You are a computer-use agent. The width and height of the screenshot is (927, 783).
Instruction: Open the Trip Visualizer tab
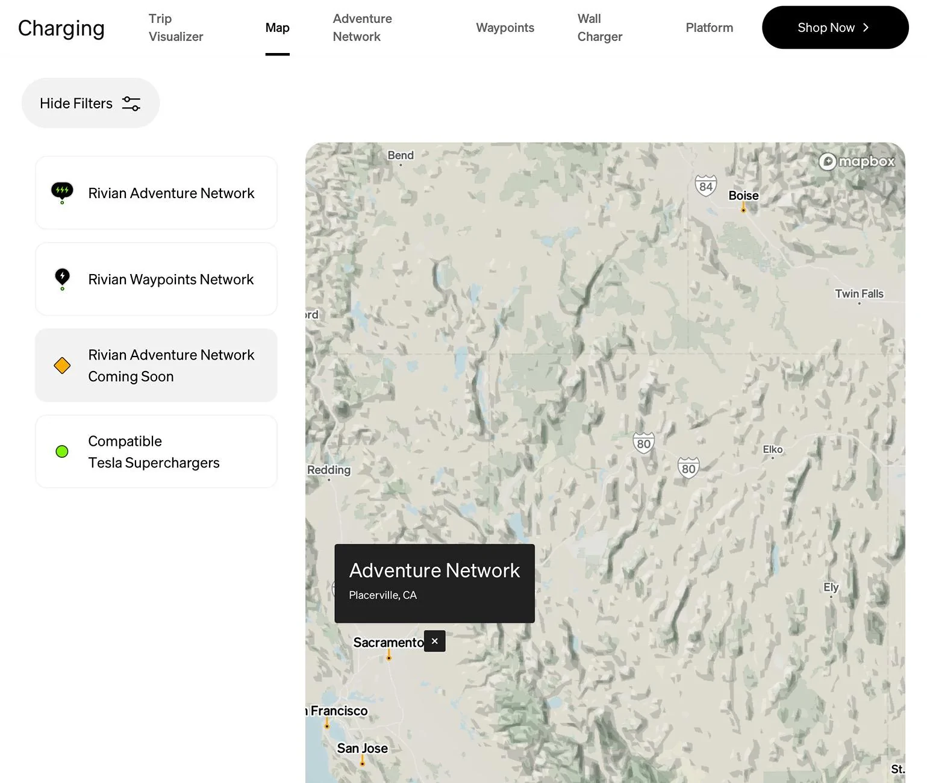point(176,28)
